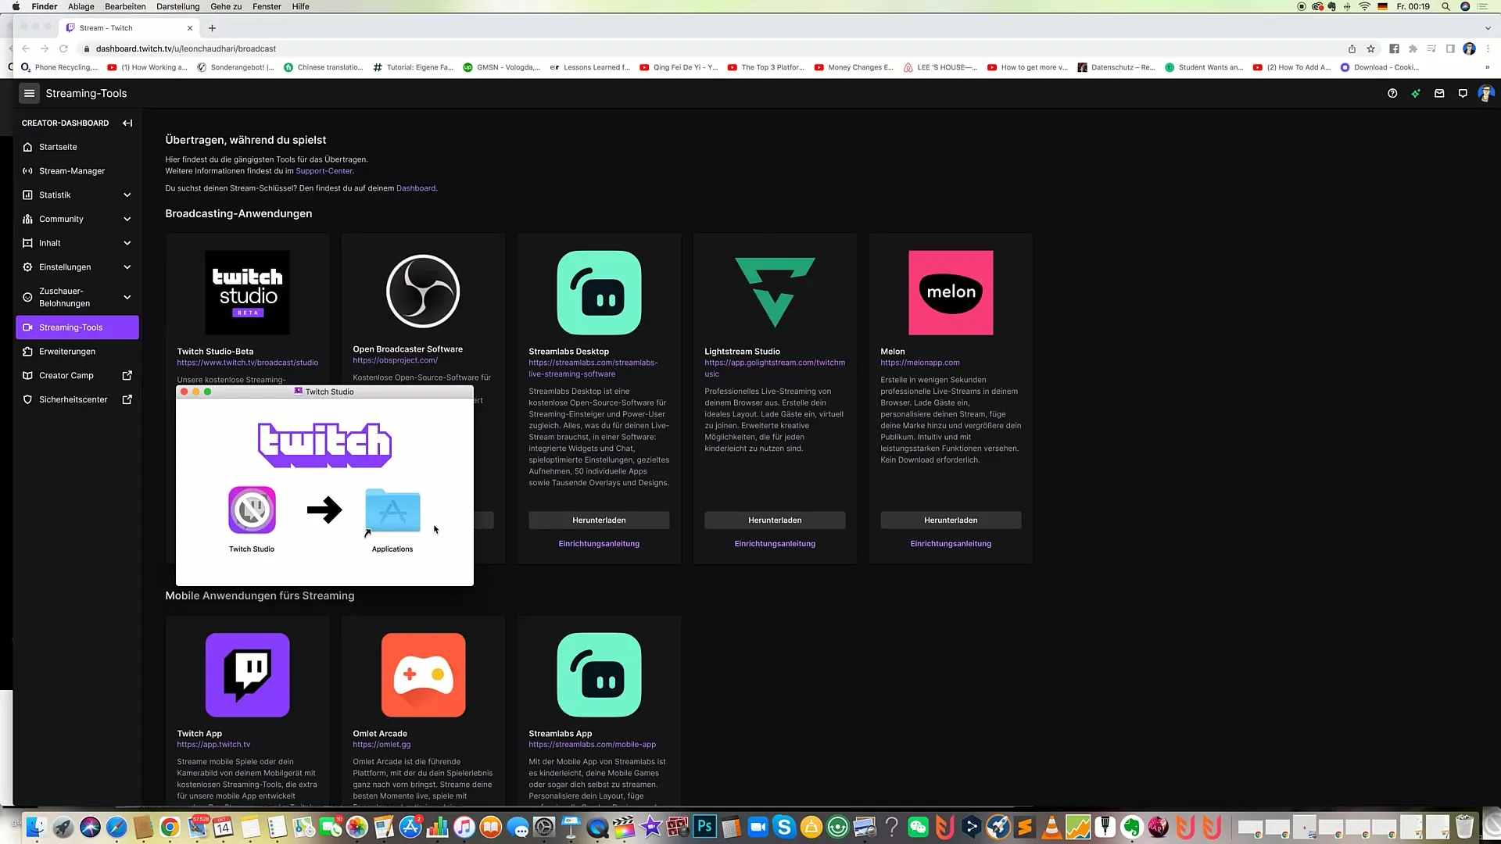Expand the Statistik sidebar section
Screen dimensions: 1501x844
[127, 195]
